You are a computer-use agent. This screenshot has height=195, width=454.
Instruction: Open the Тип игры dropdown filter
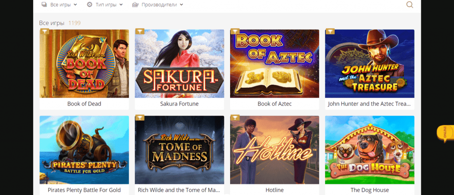click(x=105, y=4)
